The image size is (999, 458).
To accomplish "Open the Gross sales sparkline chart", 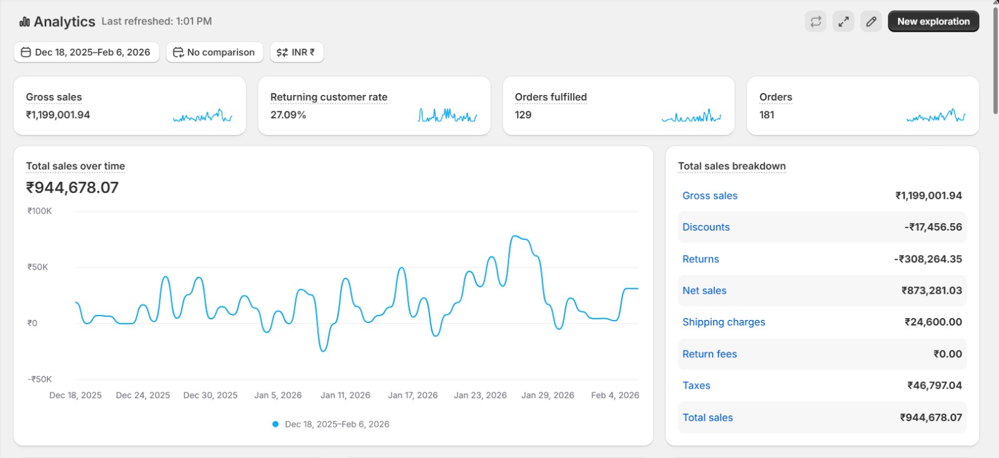I will [202, 116].
